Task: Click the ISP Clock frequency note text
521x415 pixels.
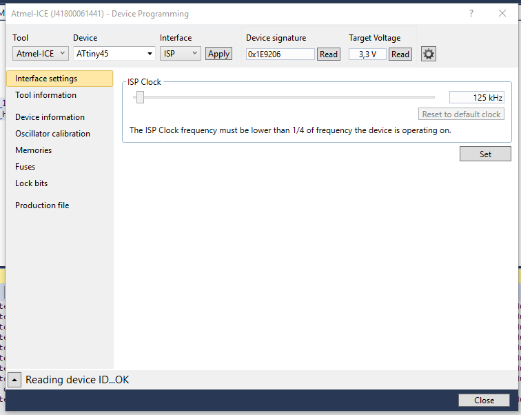Action: click(290, 130)
